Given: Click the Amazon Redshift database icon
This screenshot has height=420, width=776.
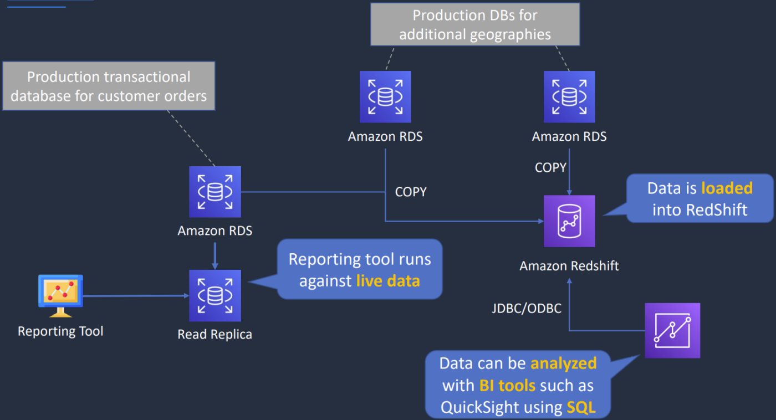Looking at the screenshot, I should [569, 221].
